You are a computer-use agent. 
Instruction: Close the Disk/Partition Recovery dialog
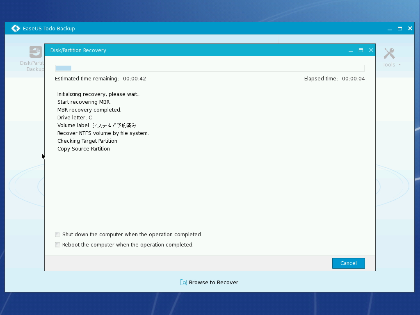tap(371, 50)
